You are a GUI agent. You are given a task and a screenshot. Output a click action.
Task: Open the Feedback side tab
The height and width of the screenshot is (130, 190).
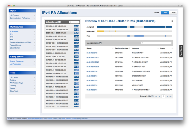(x=181, y=51)
